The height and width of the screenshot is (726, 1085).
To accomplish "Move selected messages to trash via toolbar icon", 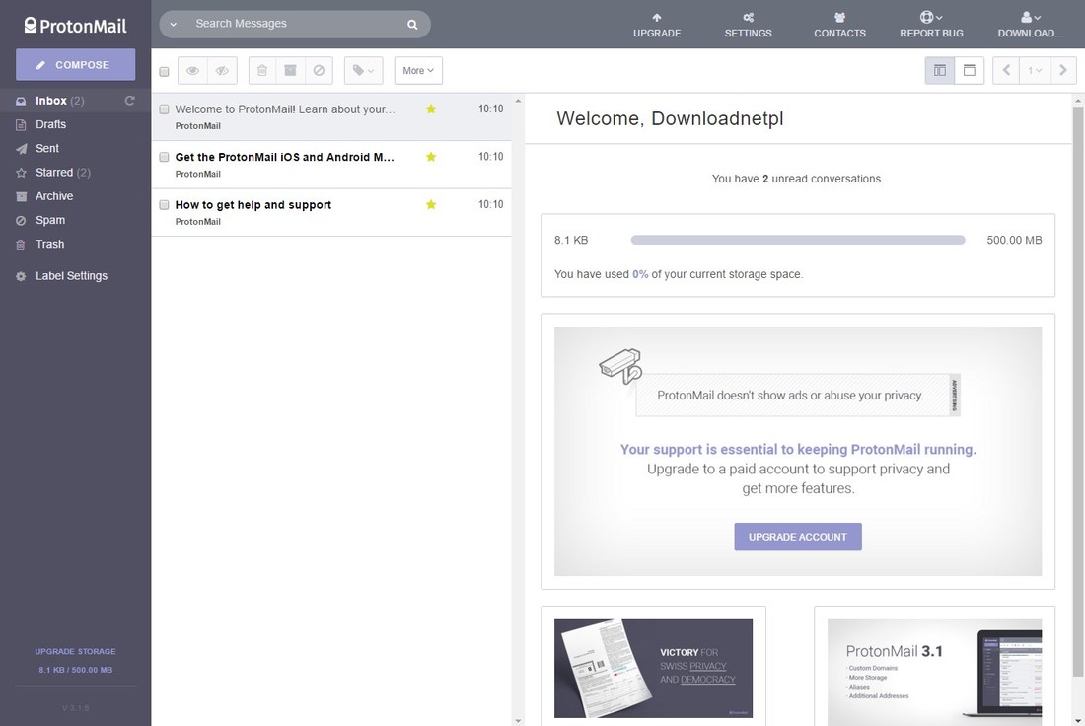I will pos(262,71).
